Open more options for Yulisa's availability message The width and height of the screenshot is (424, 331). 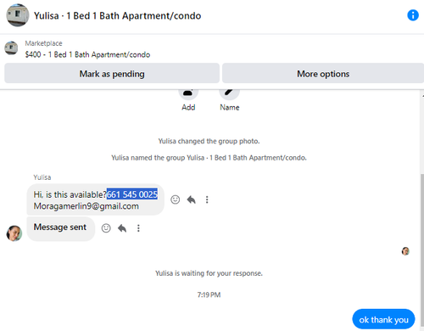pos(207,199)
